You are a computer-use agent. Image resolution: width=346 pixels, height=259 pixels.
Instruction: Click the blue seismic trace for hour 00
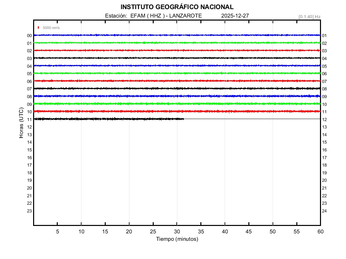[x=169, y=35]
